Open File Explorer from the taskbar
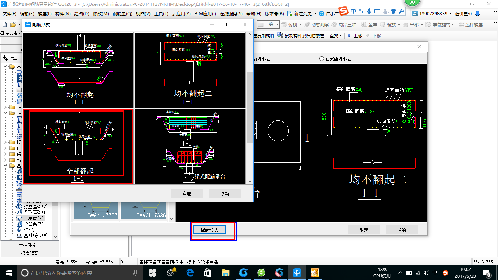 tap(226, 272)
